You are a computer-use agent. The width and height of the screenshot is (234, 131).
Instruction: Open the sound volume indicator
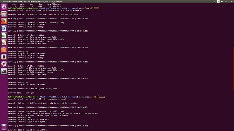click(x=222, y=1)
